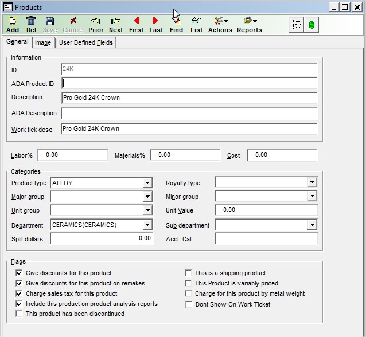
Task: Click the Labor% field
Action: 73,155
